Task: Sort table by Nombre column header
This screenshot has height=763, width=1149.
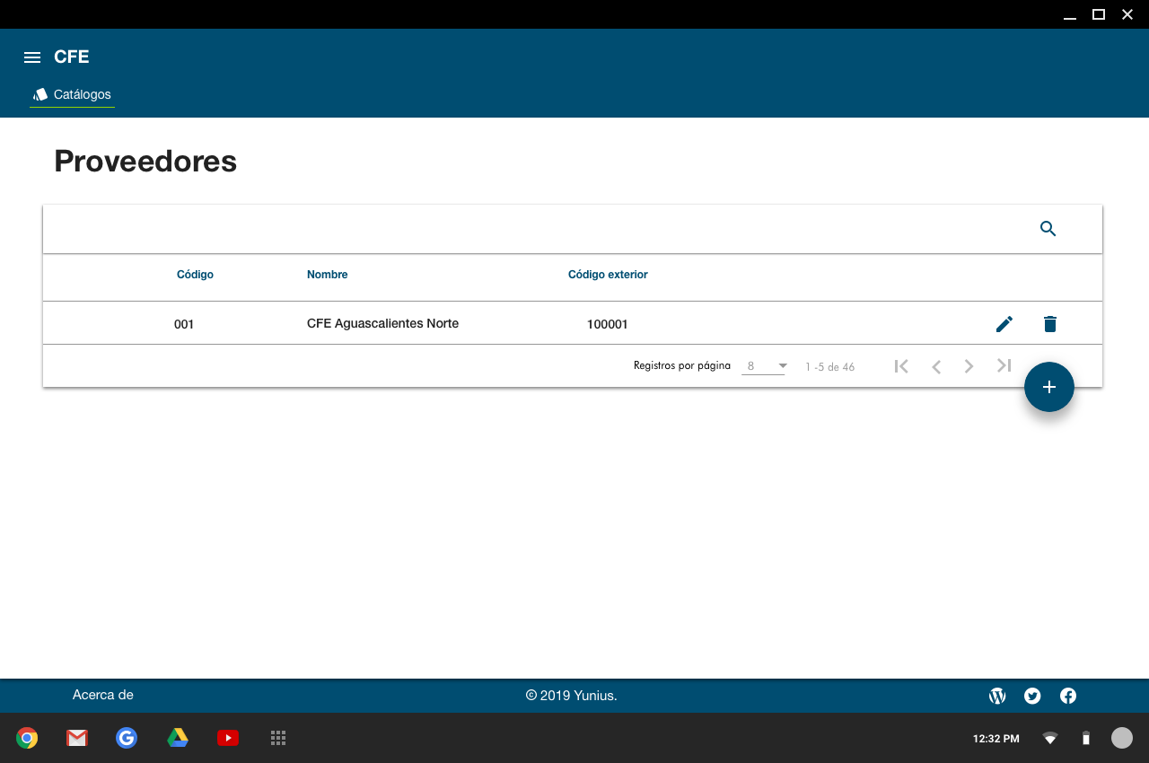Action: click(327, 275)
